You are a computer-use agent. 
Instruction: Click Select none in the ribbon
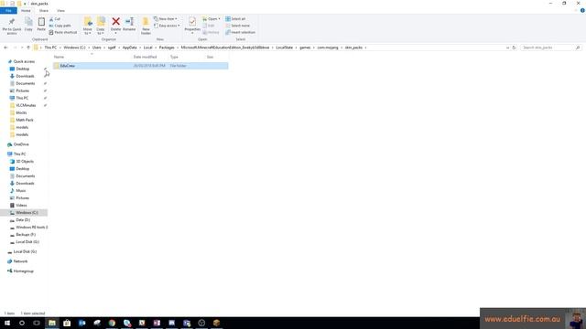click(x=238, y=26)
